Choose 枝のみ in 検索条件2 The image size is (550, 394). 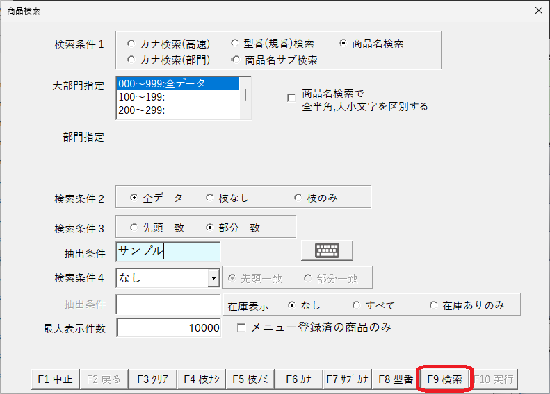pyautogui.click(x=298, y=198)
